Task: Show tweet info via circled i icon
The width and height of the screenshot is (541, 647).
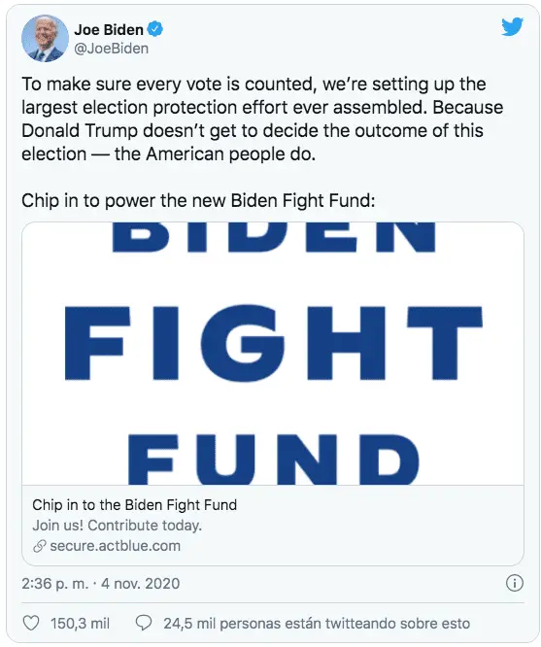Action: [514, 583]
